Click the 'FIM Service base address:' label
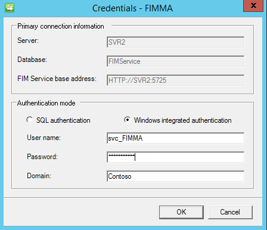Screen dimensions: 267x230 point(57,79)
